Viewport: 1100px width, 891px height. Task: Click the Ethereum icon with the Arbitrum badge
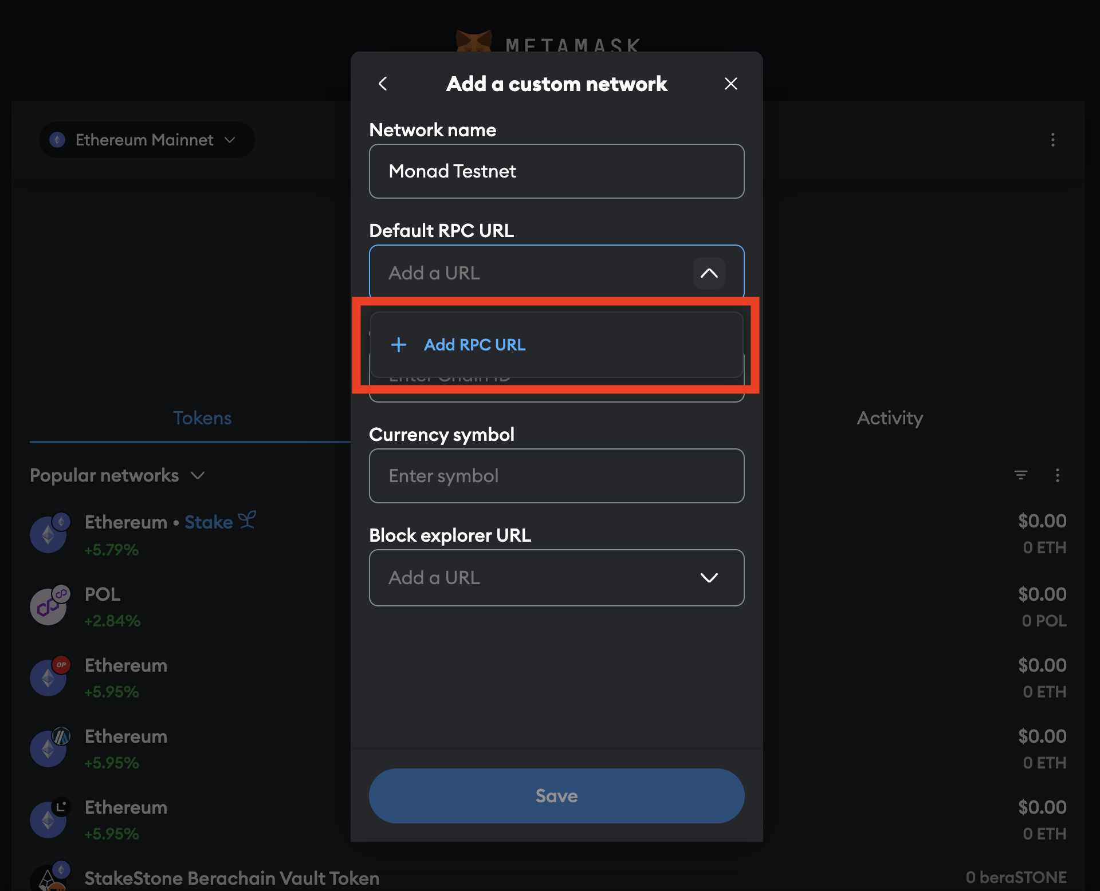pyautogui.click(x=49, y=748)
